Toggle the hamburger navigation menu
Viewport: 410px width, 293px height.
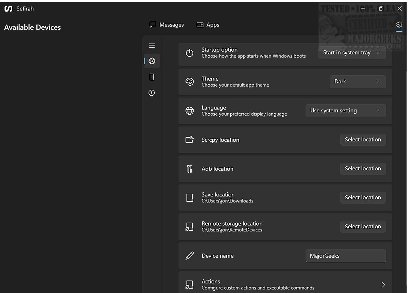[152, 46]
